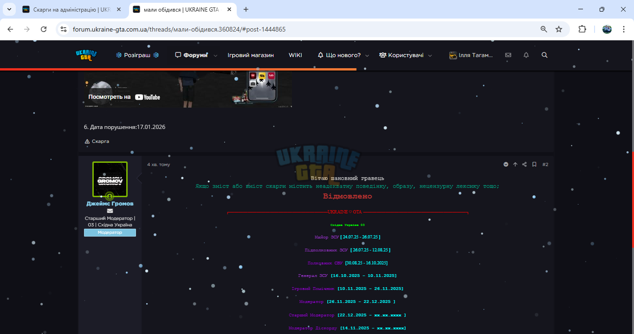The height and width of the screenshot is (334, 634).
Task: Expand the Форуми dropdown arrow
Action: coord(215,56)
